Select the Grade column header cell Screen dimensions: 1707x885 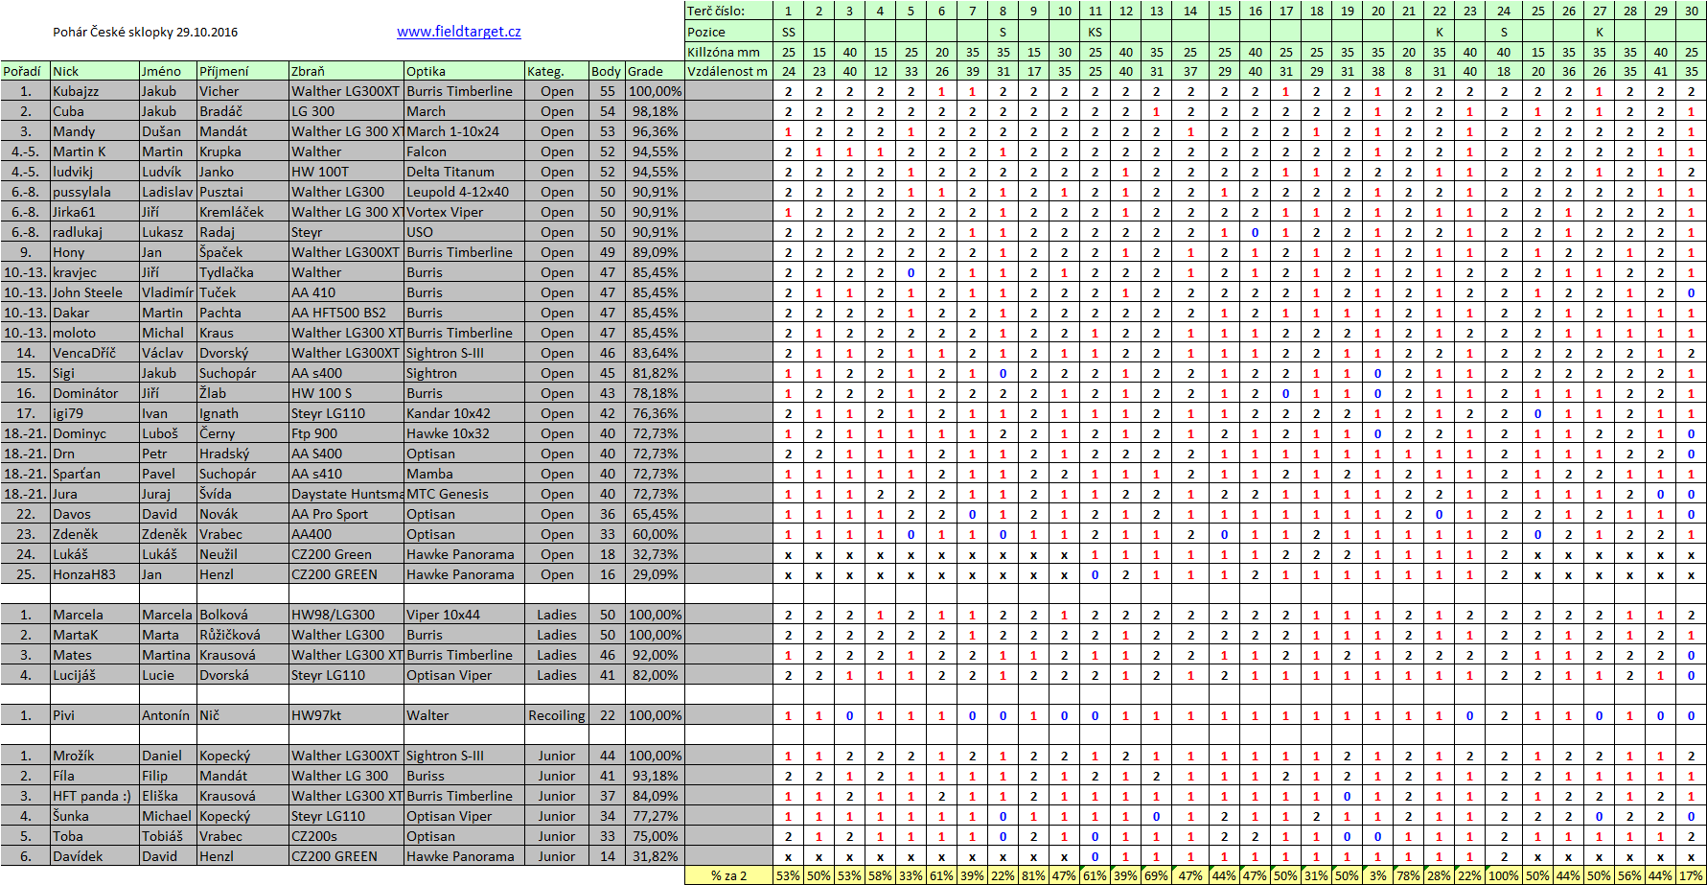click(654, 71)
